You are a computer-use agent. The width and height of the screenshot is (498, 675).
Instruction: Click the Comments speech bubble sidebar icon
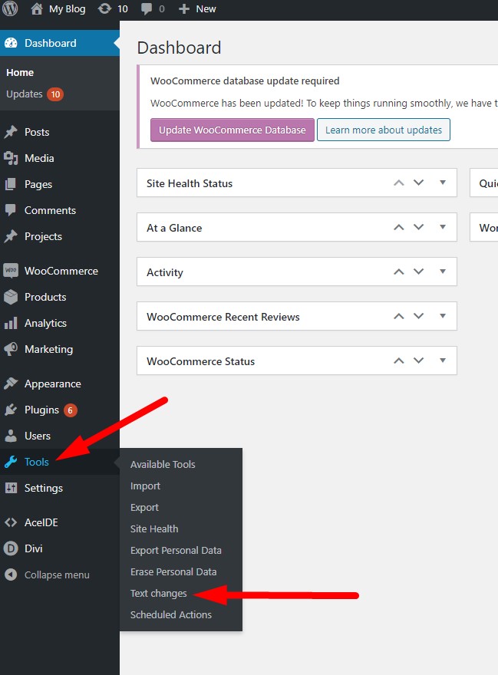pos(11,210)
